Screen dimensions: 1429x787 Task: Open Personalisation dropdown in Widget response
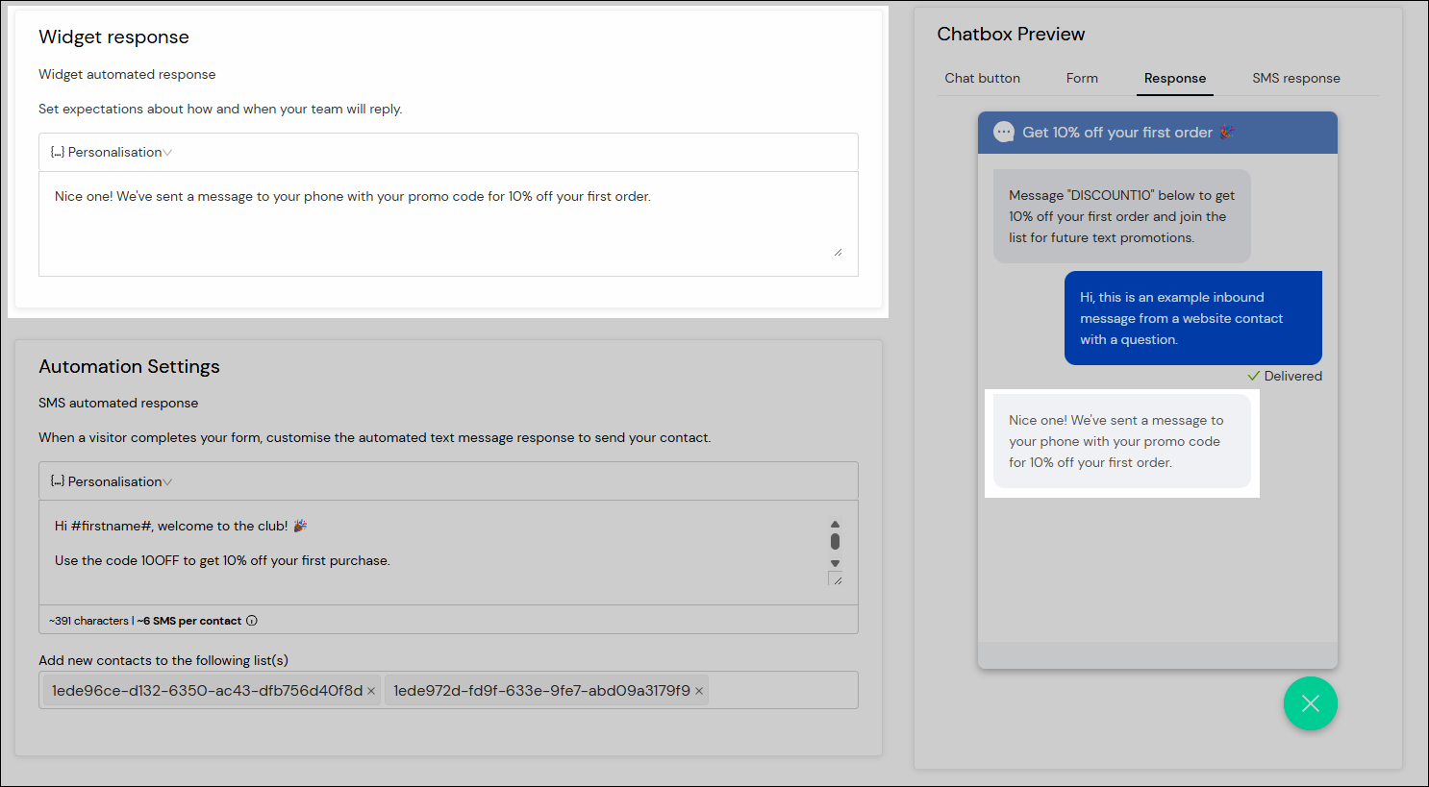(x=112, y=152)
